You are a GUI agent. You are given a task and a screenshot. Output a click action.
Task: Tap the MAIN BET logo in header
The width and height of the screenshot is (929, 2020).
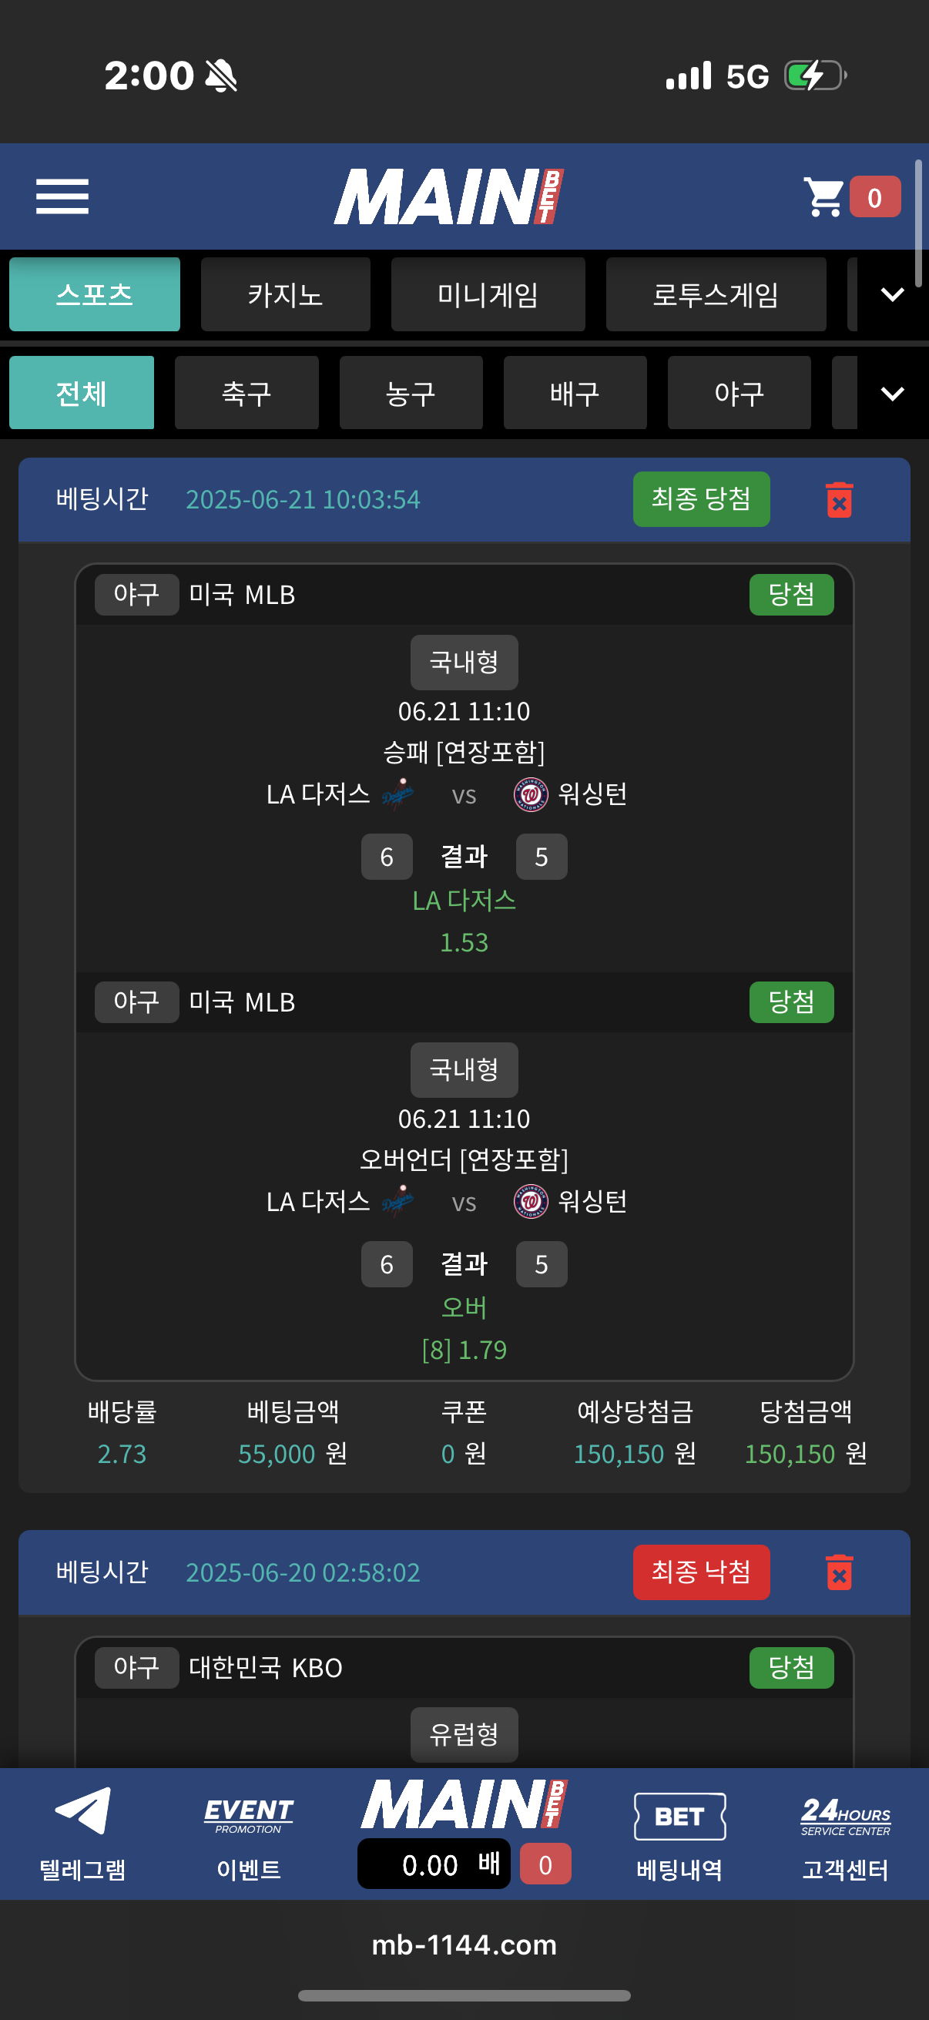[x=448, y=196]
